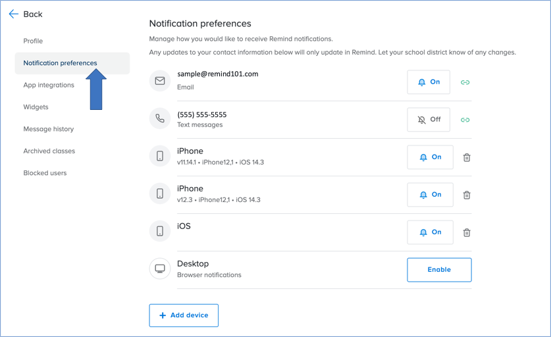This screenshot has height=337, width=551.
Task: Toggle notifications for iPhone v12.3
Action: pos(430,195)
